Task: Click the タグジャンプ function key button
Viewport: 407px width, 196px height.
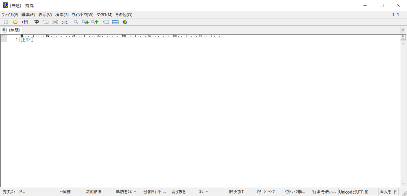Action: [266, 192]
